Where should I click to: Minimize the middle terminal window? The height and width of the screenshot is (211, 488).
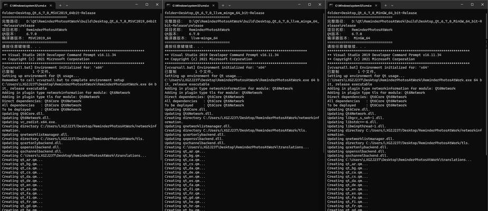[x=300, y=5]
